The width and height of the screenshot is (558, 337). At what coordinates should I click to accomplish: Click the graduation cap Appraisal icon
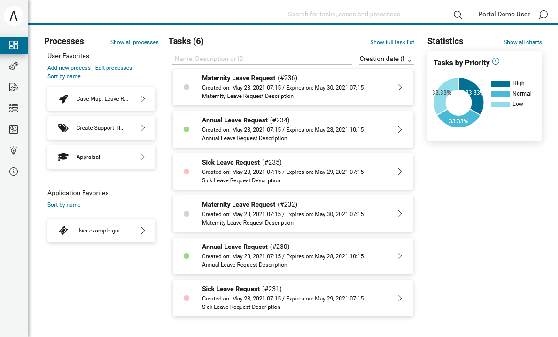[x=63, y=157]
